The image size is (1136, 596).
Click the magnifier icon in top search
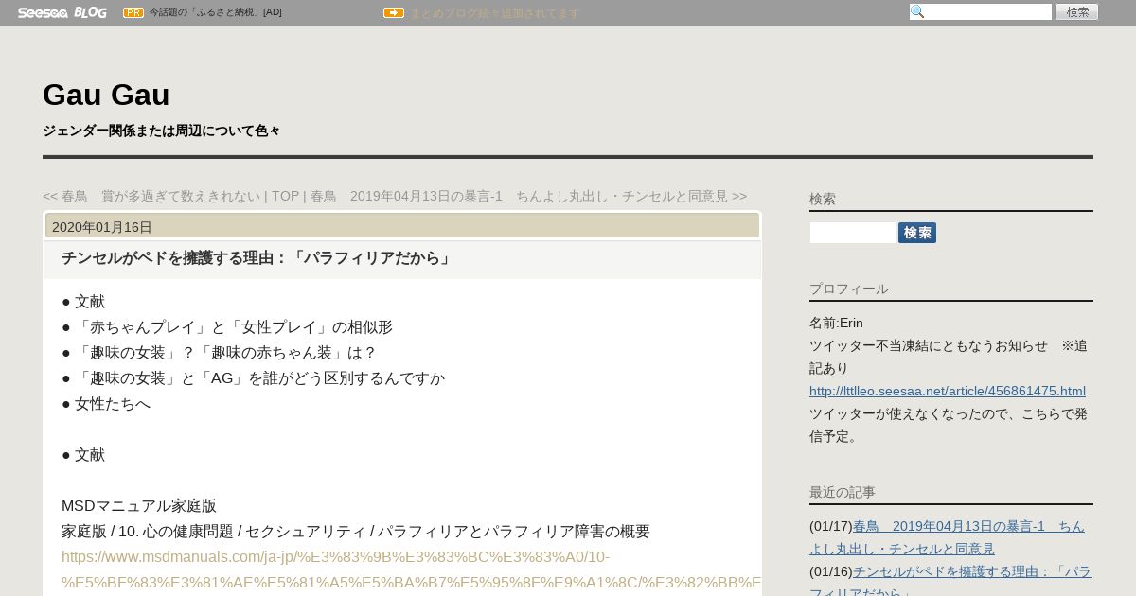[x=916, y=12]
